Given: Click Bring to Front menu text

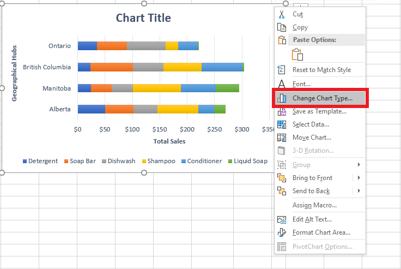Looking at the screenshot, I should point(312,178).
